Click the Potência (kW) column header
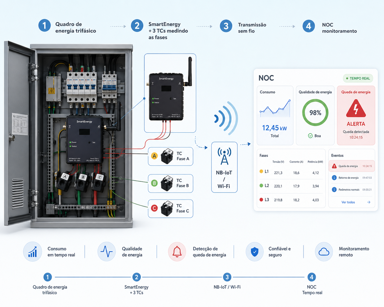Image resolution: width=384 pixels, height=307 pixels. point(315,162)
